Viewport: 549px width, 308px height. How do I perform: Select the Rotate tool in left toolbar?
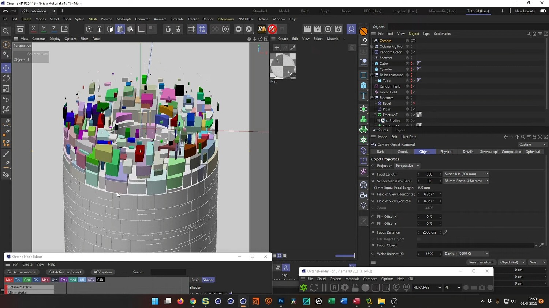coord(6,78)
